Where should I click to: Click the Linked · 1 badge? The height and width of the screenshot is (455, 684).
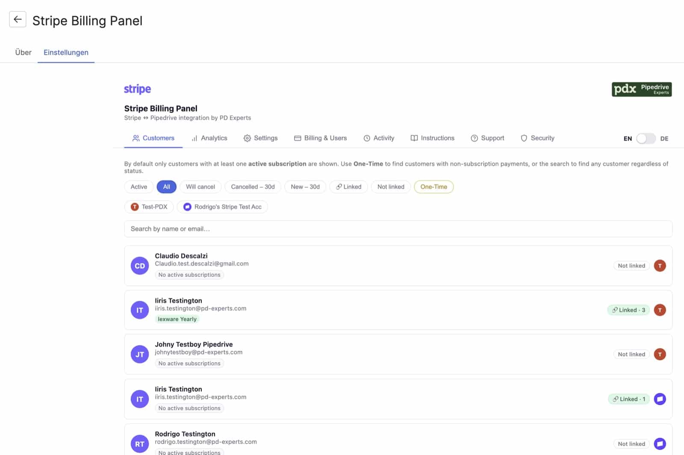[x=629, y=399]
